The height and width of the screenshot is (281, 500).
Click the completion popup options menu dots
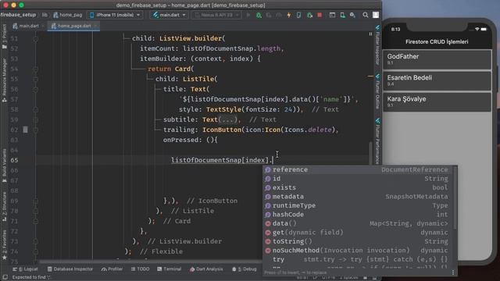click(453, 272)
